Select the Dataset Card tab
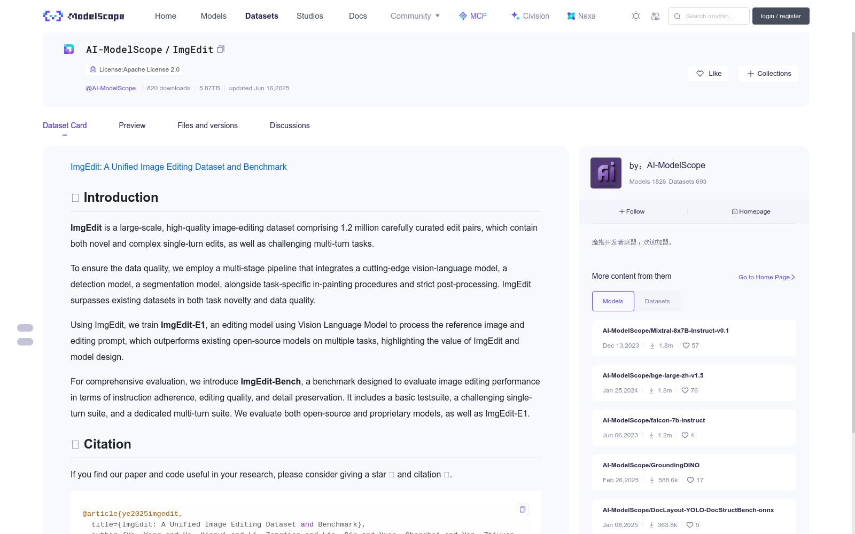Viewport: 855px width, 534px height. pos(65,125)
